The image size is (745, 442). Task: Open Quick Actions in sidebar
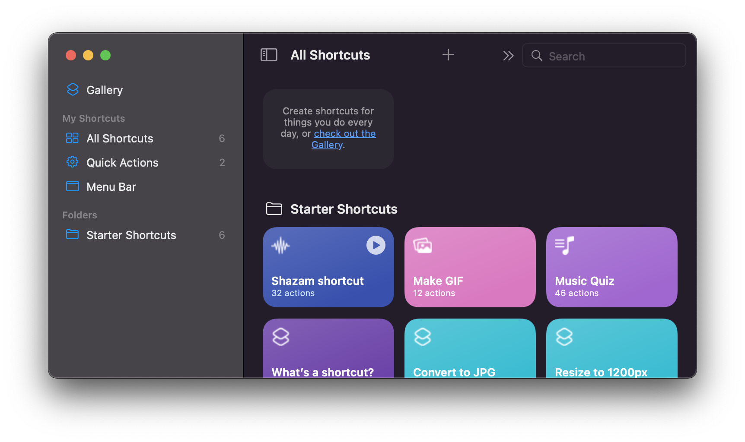point(122,163)
